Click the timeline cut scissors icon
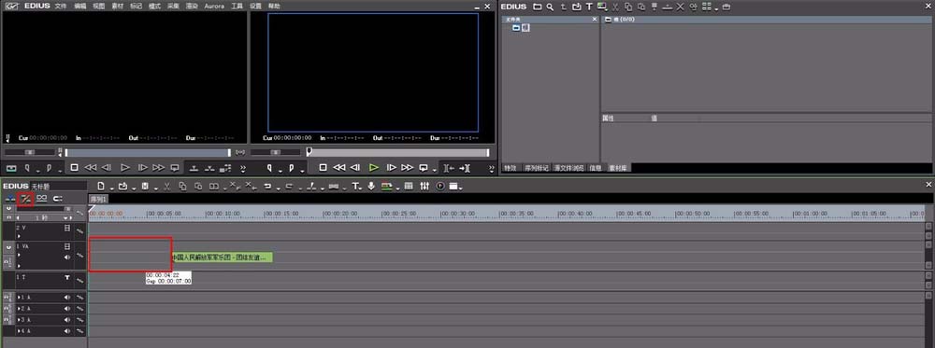Screen dimensions: 935x348 click(x=167, y=187)
